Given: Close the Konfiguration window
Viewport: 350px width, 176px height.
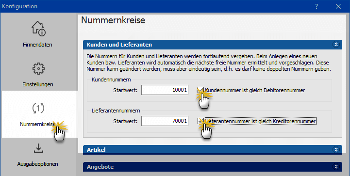Looking at the screenshot, I should (338, 6).
